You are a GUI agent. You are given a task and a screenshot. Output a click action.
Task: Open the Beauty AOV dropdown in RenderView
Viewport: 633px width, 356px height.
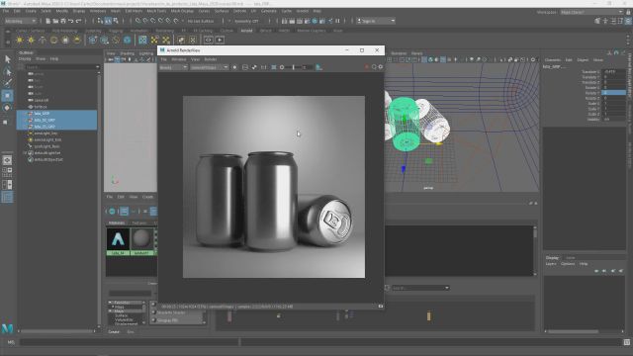(173, 67)
